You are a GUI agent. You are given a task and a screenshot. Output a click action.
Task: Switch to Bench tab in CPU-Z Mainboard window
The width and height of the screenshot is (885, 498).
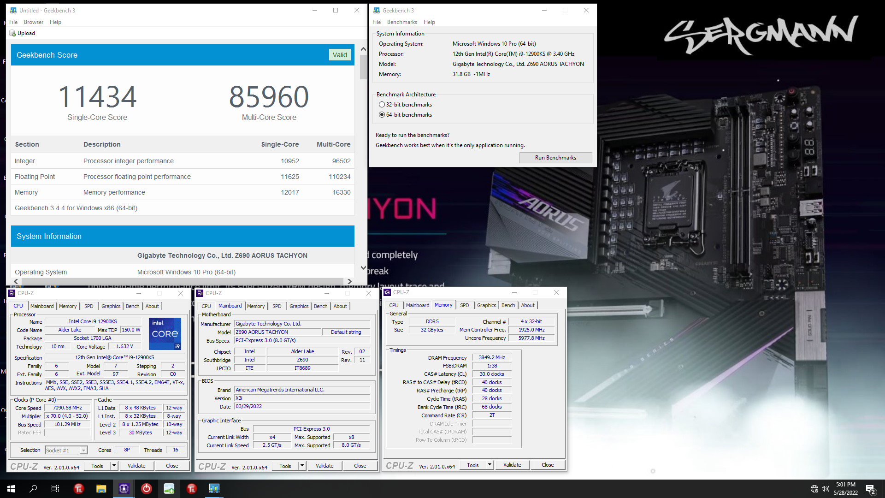coord(321,306)
